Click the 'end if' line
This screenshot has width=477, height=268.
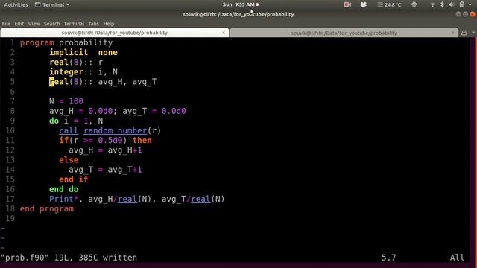point(74,179)
